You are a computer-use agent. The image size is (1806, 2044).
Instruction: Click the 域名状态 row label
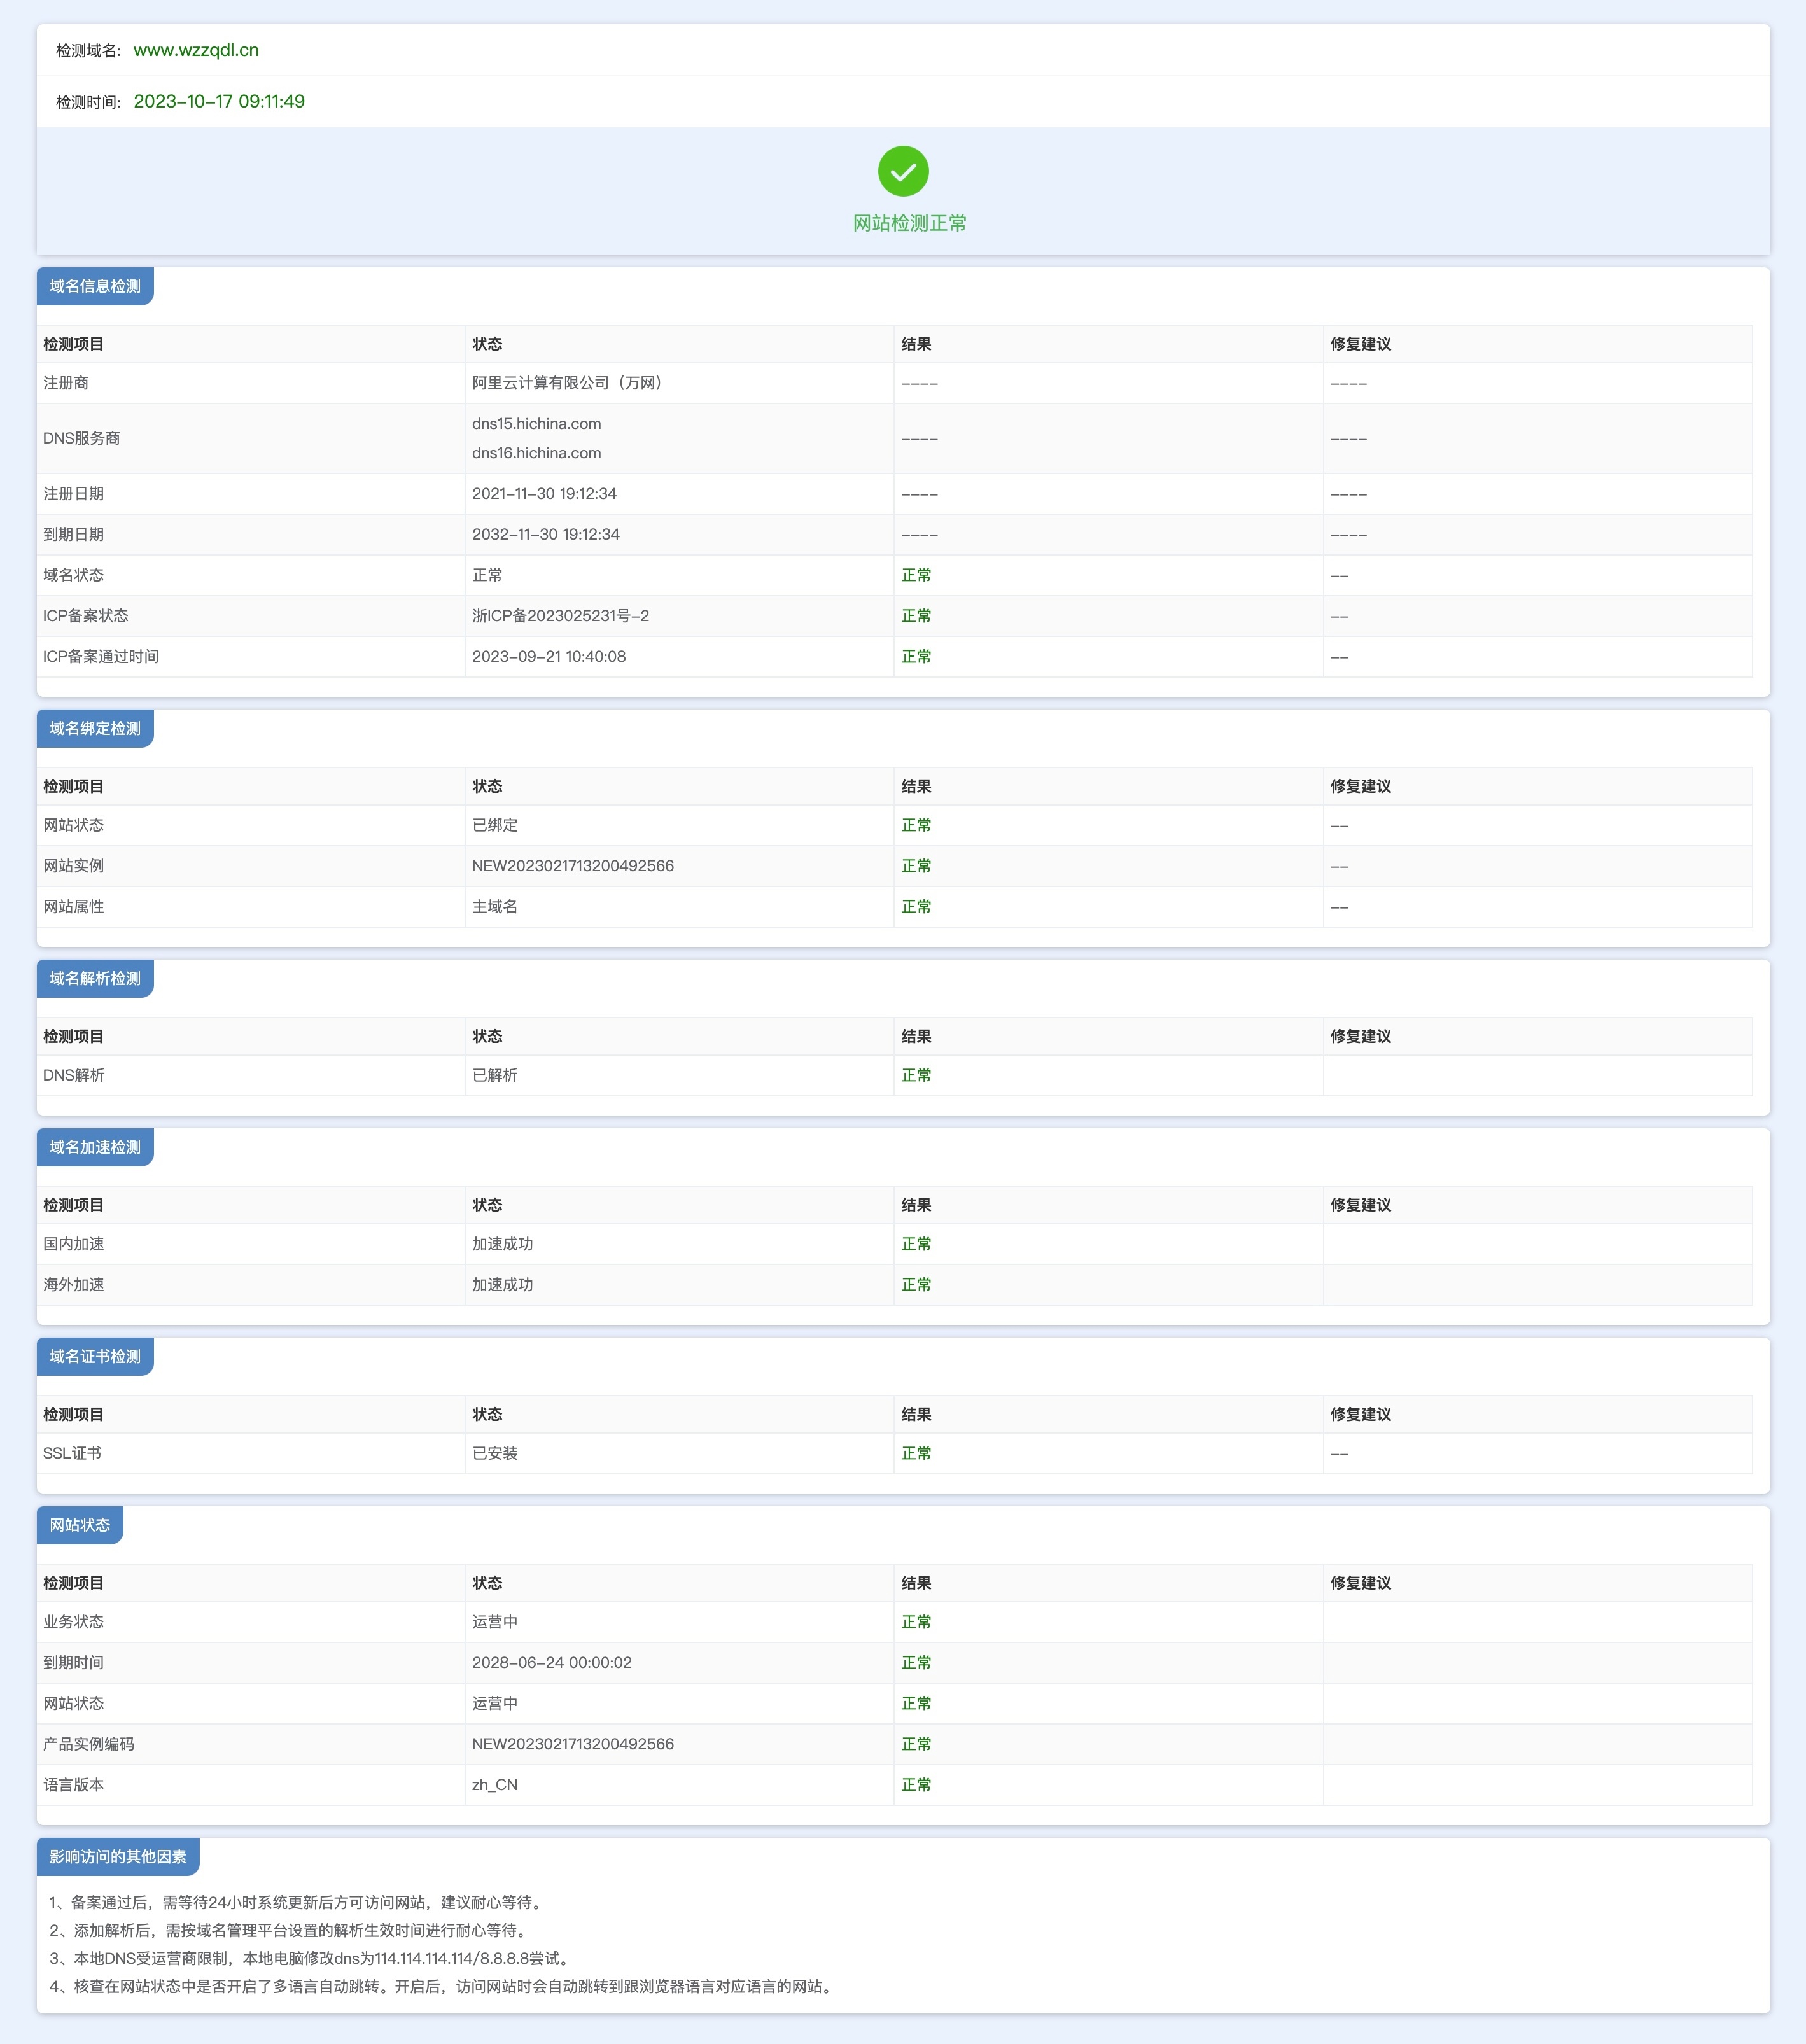tap(74, 575)
